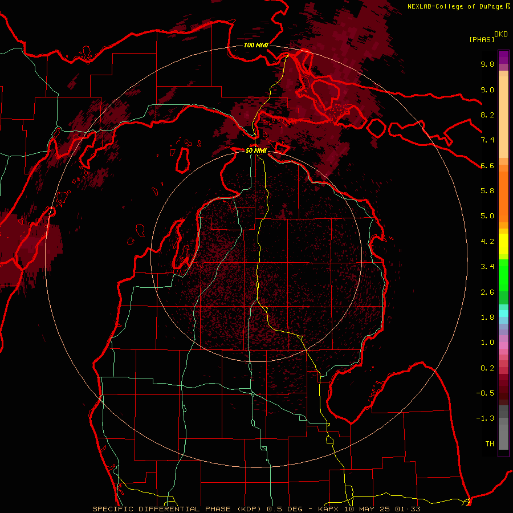This screenshot has height=513, width=513.
Task: Click the 100 NMI range ring label
Action: (x=256, y=45)
